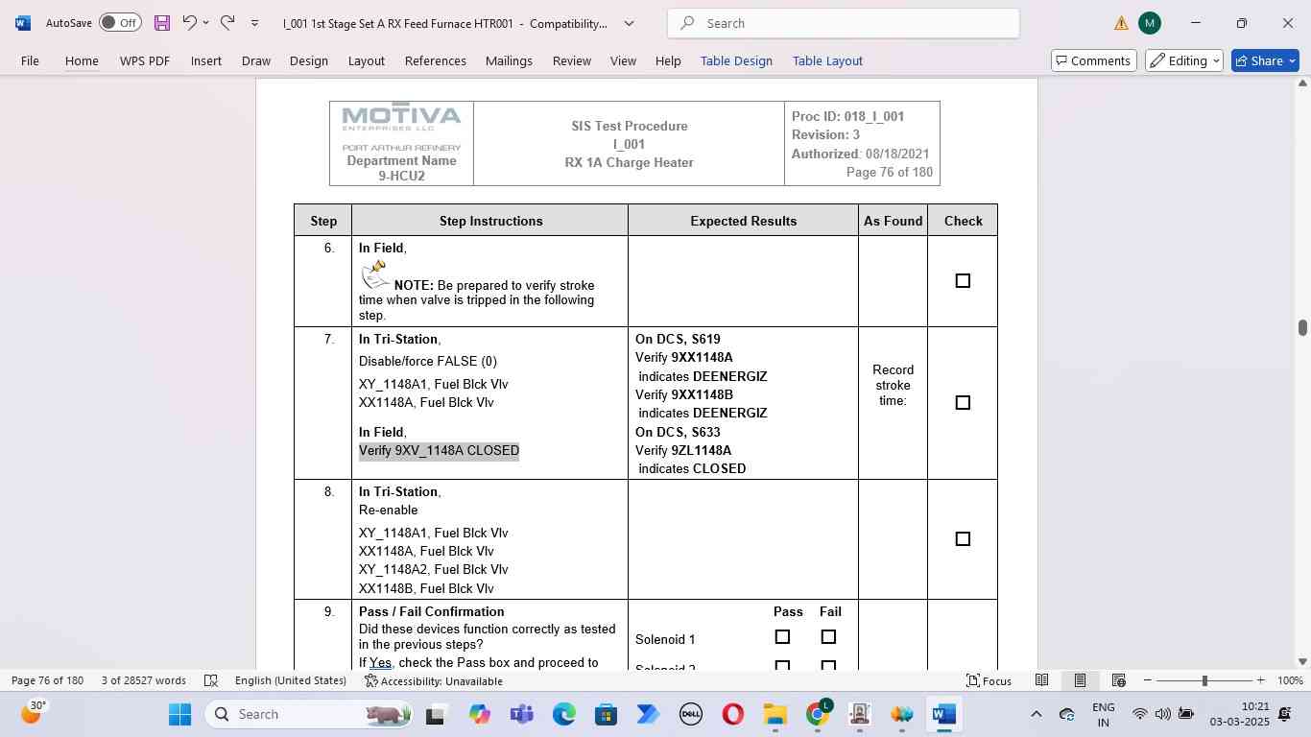
Task: Tick the Check box for step 7
Action: (x=963, y=403)
